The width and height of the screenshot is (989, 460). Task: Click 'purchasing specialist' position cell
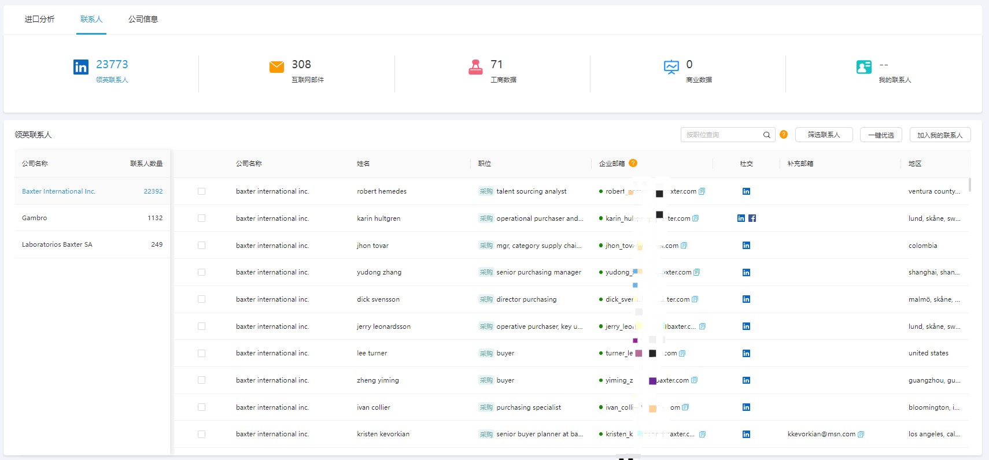pos(529,407)
